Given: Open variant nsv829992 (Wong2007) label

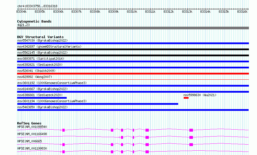Looking at the screenshot, I should click(35, 77).
